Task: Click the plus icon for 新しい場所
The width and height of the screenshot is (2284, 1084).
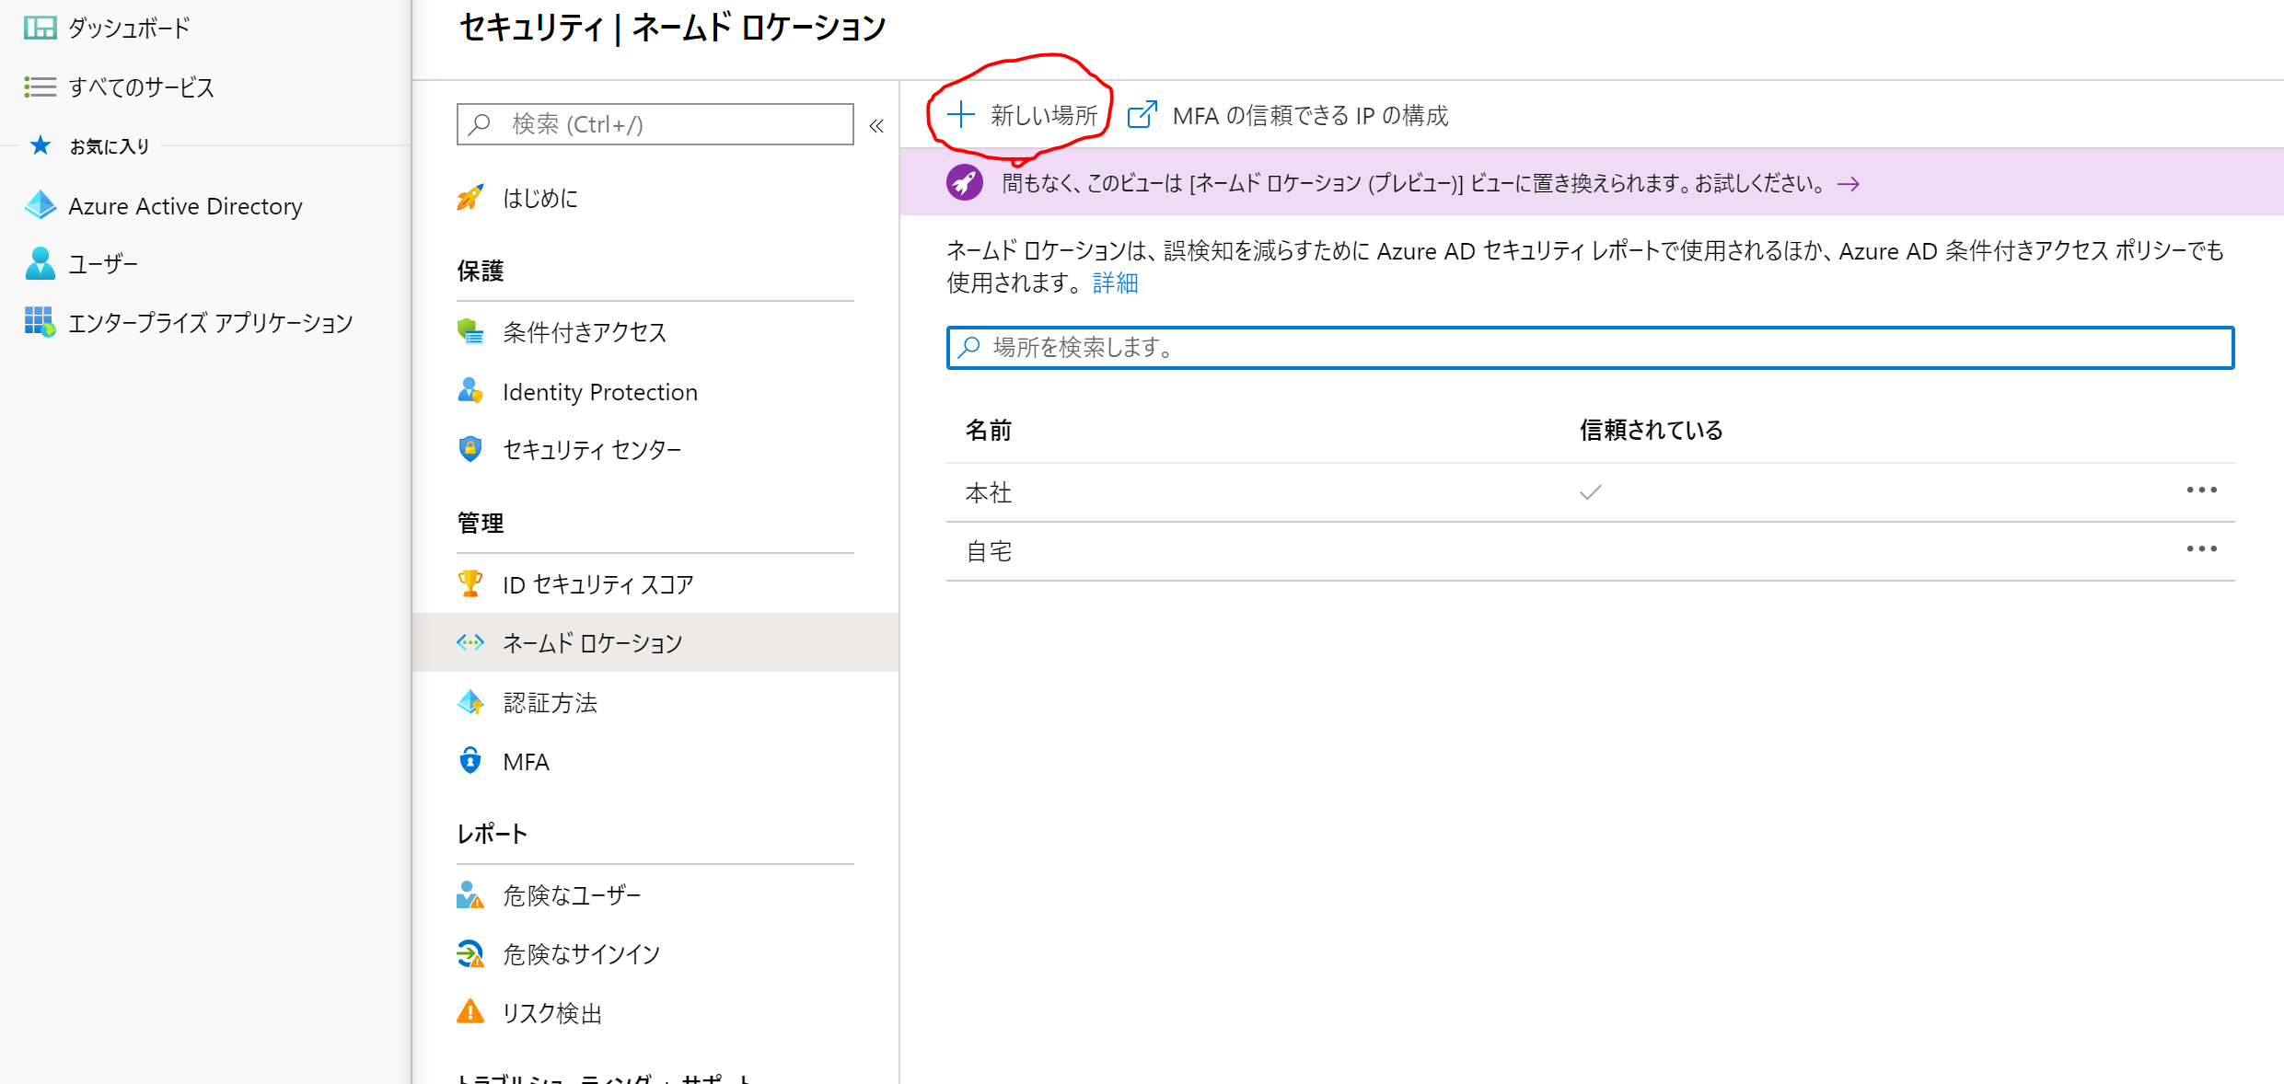Action: pyautogui.click(x=960, y=115)
